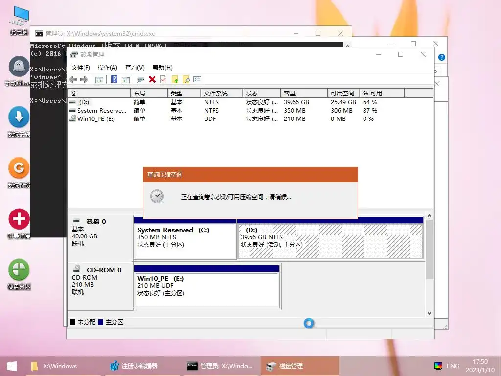Click the 306 MB free space cell

click(342, 110)
